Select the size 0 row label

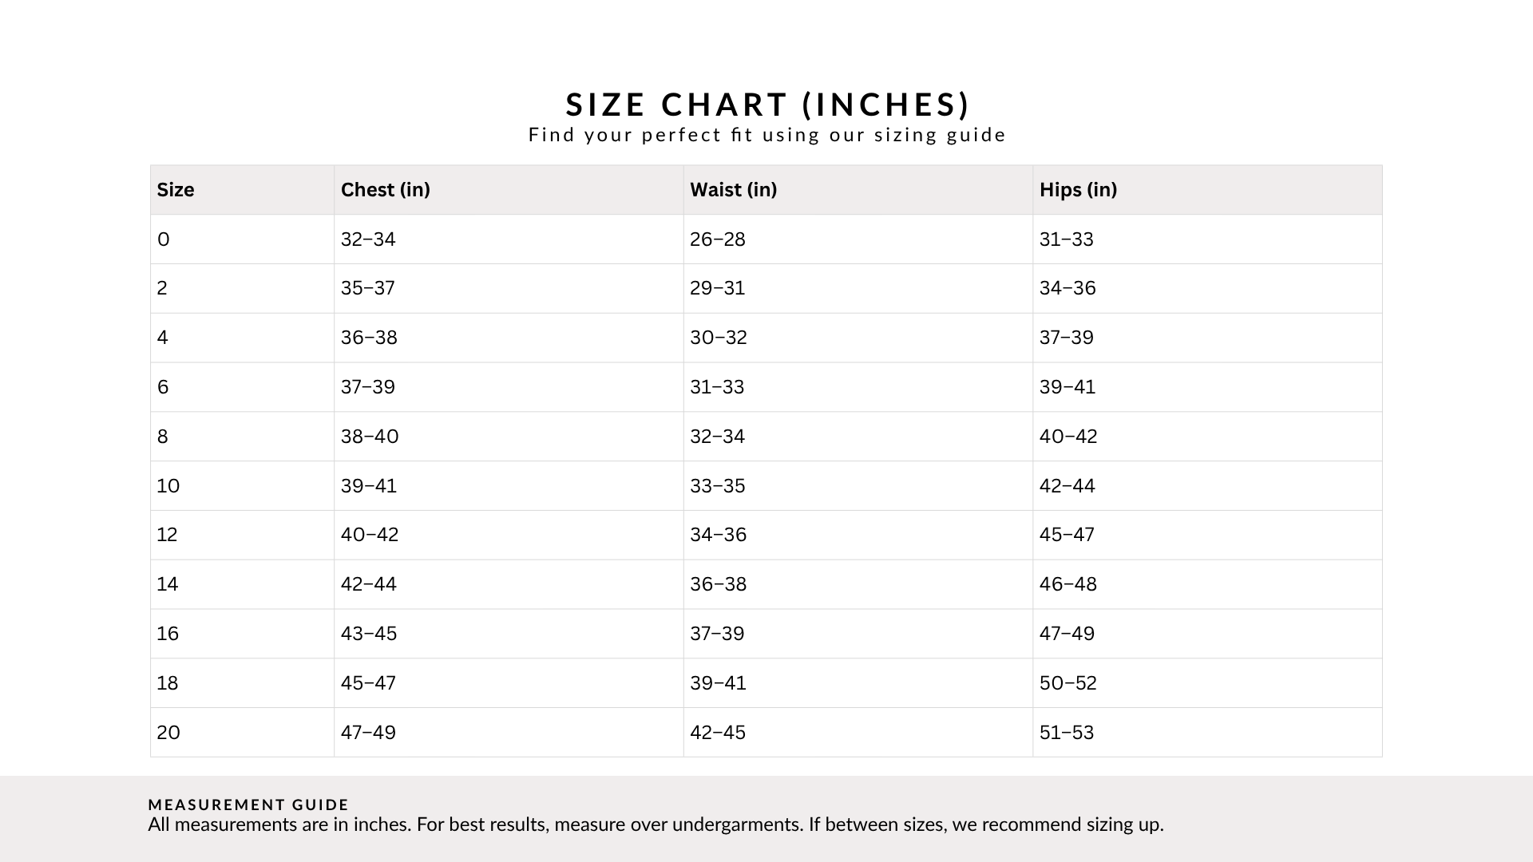coord(164,239)
